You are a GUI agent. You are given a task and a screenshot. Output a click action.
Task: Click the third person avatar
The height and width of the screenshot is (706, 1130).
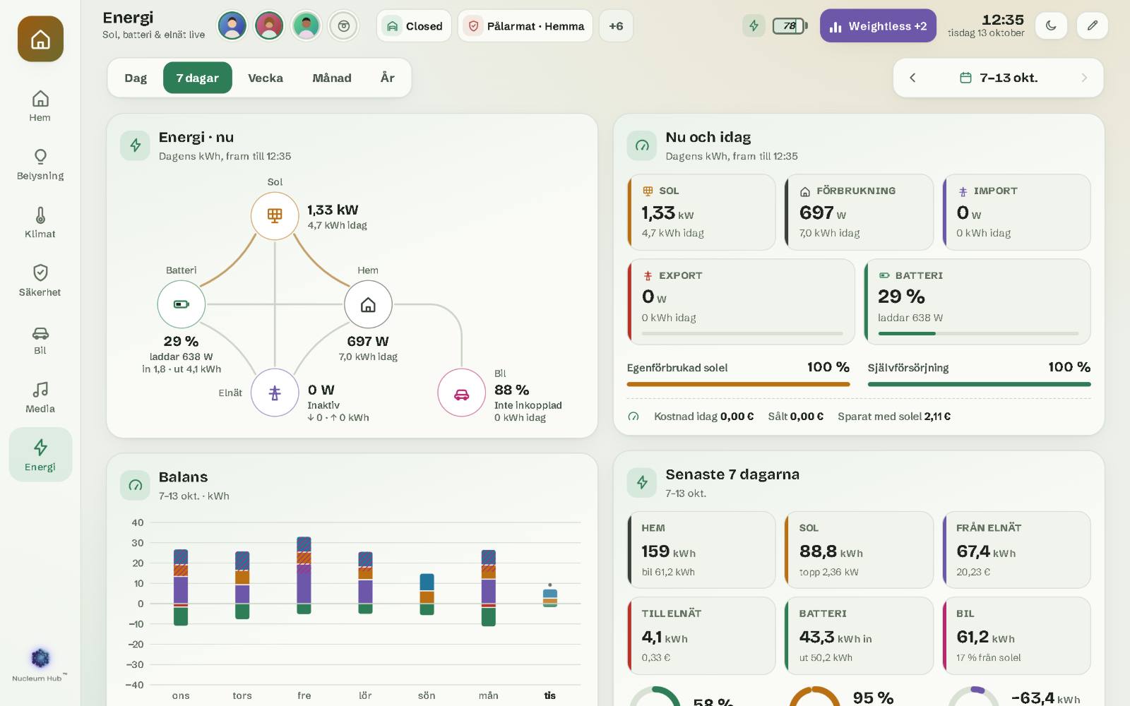click(x=307, y=26)
